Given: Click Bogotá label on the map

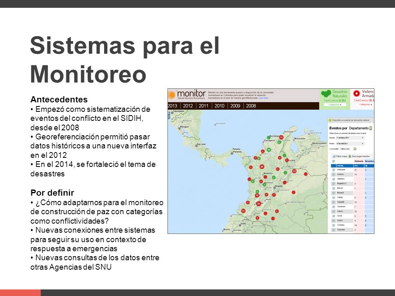Looking at the screenshot, I should point(279,186).
